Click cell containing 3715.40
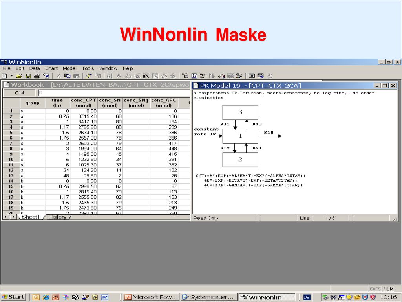This screenshot has height=302, width=402. click(84, 116)
